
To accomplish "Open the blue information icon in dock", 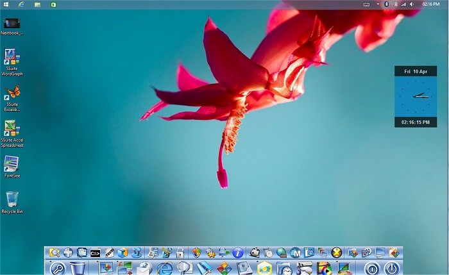I will 237,253.
